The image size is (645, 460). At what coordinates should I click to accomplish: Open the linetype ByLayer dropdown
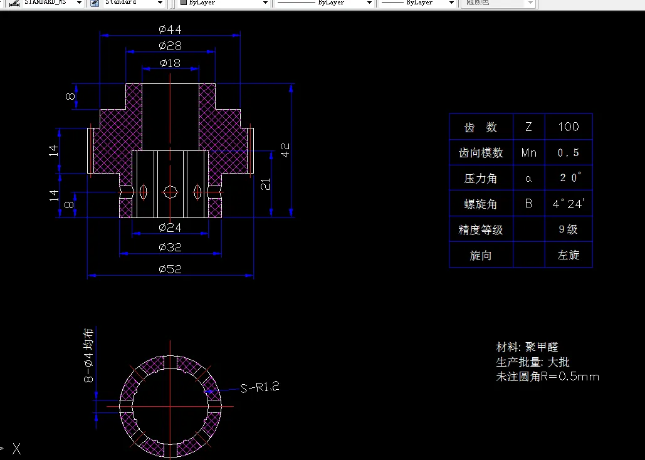[x=369, y=3]
